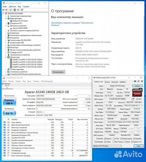Select the Radeon RX 570 Series device icon
This screenshot has height=162, width=146.
coord(11,21)
